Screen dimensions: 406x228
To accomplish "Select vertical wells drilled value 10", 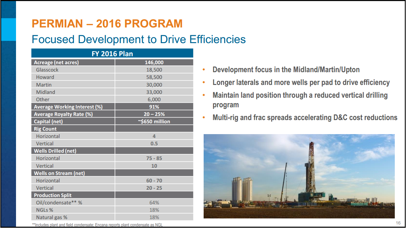I will pos(154,166).
